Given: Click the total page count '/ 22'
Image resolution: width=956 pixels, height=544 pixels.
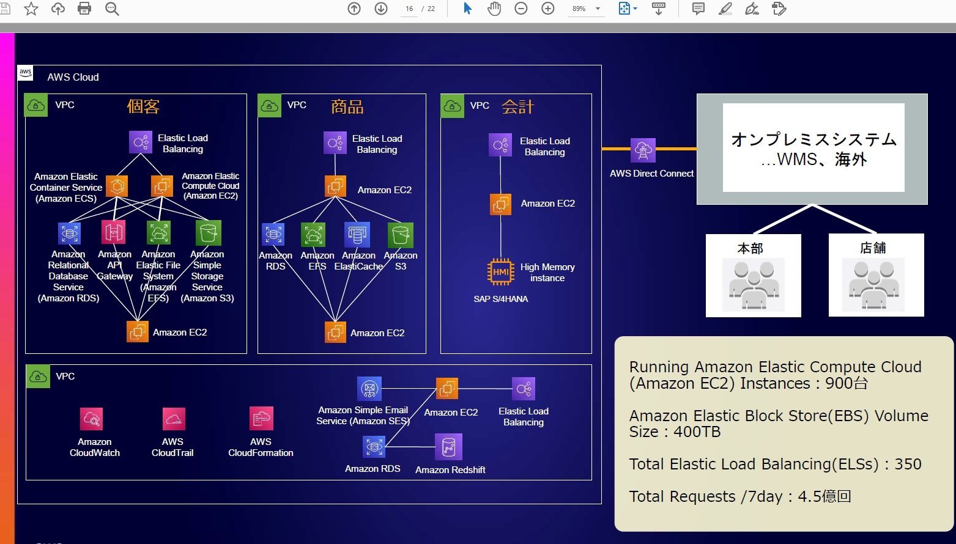Looking at the screenshot, I should 428,9.
